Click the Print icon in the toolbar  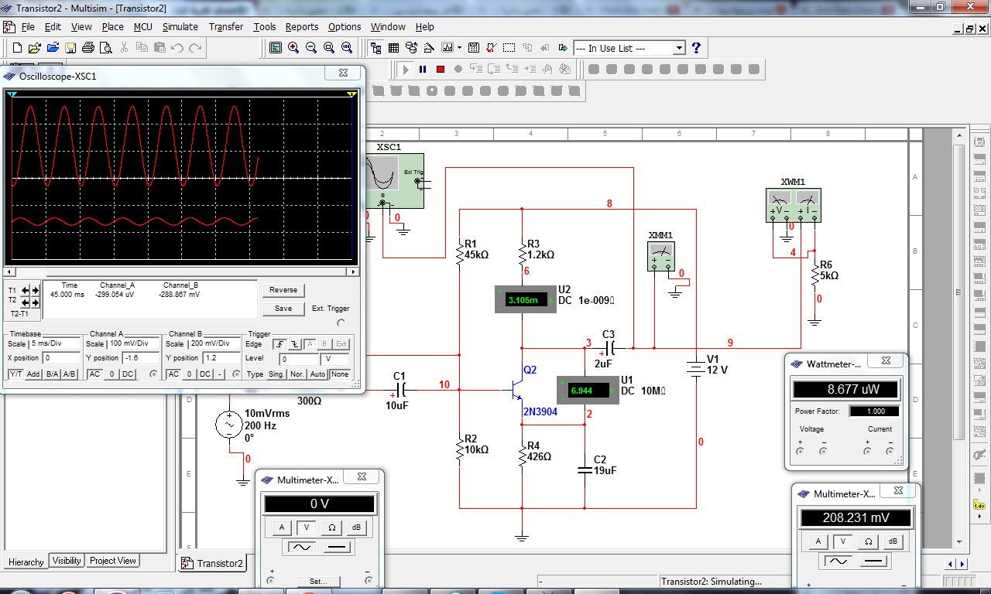[87, 48]
